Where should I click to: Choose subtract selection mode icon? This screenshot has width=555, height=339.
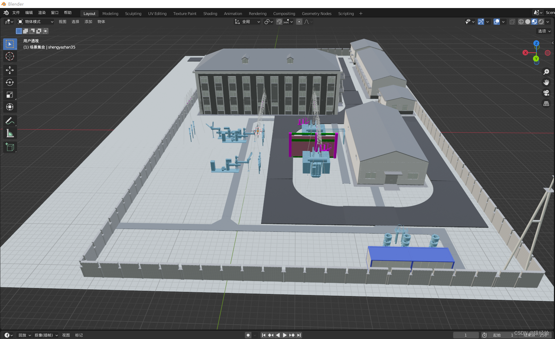pos(32,31)
